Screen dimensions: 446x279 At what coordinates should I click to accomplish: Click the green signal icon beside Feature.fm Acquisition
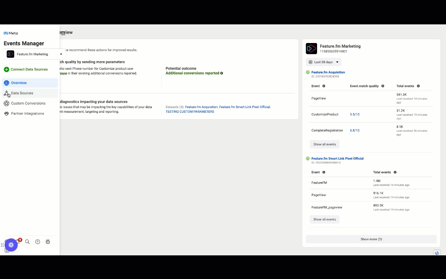point(308,72)
